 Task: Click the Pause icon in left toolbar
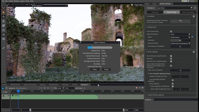[3, 35]
